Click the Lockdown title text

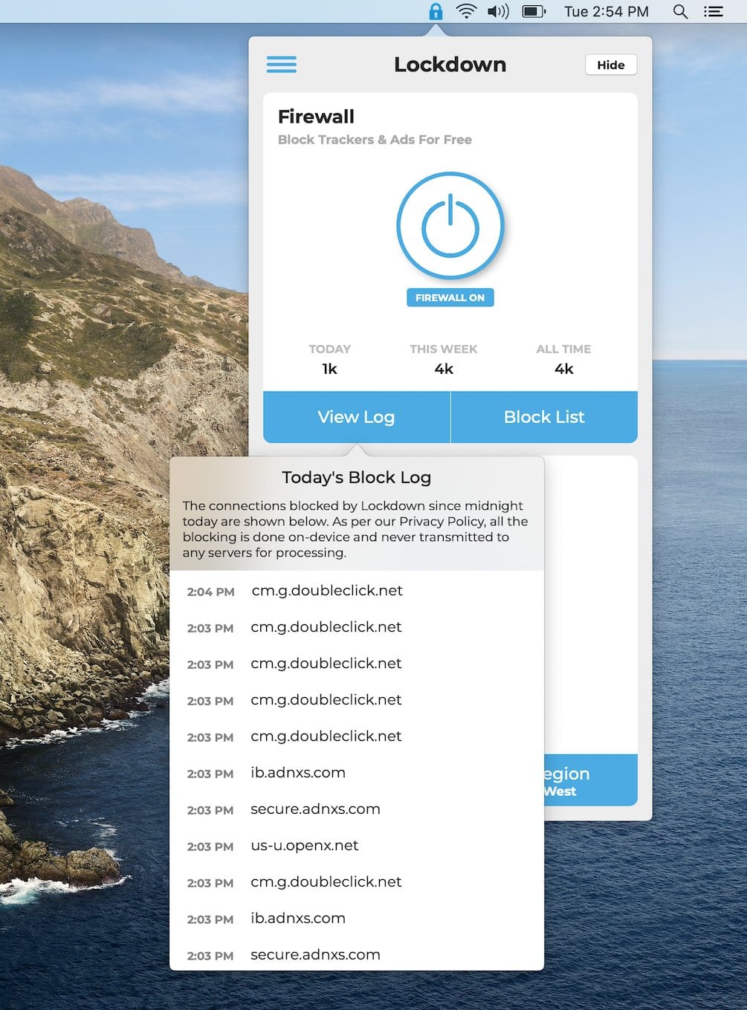click(x=450, y=65)
